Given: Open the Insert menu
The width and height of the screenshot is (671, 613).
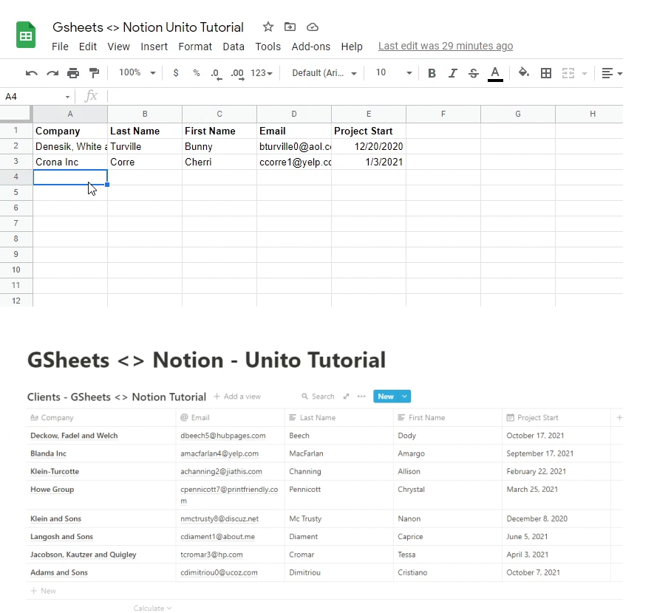Looking at the screenshot, I should pos(154,47).
